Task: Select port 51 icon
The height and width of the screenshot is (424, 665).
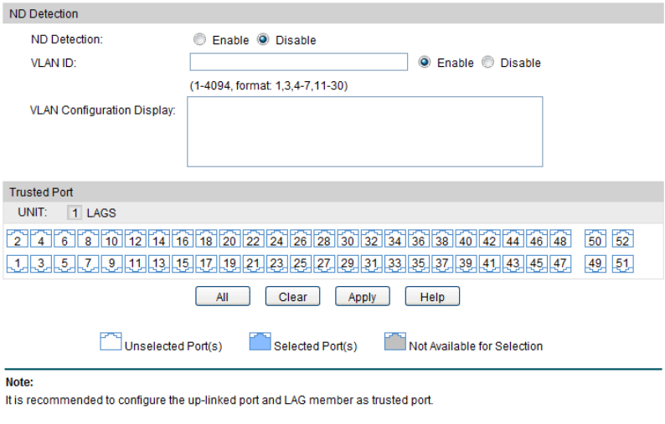Action: tap(622, 263)
